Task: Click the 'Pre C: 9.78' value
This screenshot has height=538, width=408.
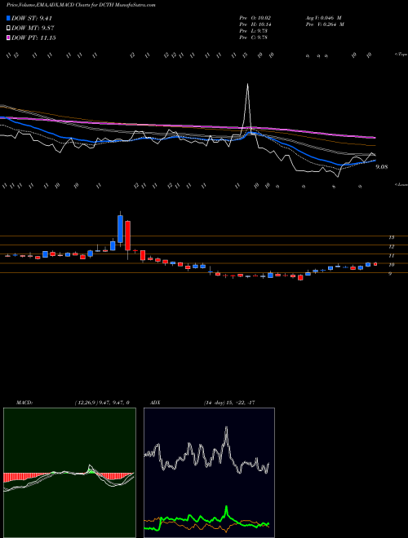Action: pos(253,37)
